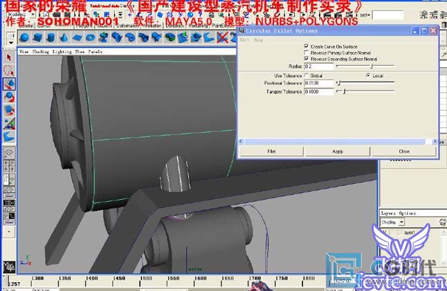Click the Tangent Tolerance value field
447x291 pixels.
(x=319, y=91)
